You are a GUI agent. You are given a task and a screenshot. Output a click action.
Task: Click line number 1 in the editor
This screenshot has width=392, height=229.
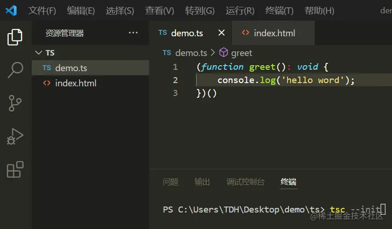[175, 67]
